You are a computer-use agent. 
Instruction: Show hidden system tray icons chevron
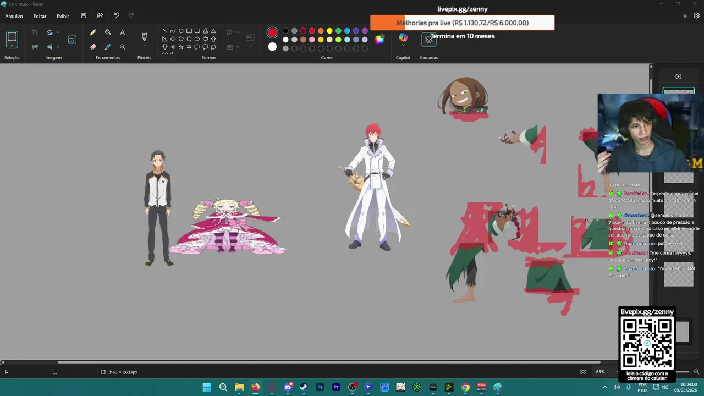(605, 387)
